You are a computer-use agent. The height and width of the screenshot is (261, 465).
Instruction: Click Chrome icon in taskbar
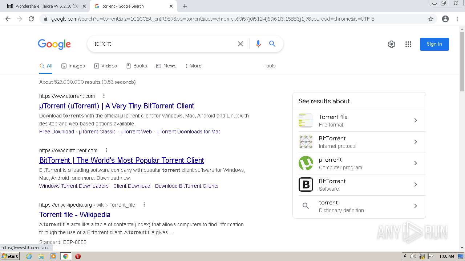pyautogui.click(x=65, y=256)
